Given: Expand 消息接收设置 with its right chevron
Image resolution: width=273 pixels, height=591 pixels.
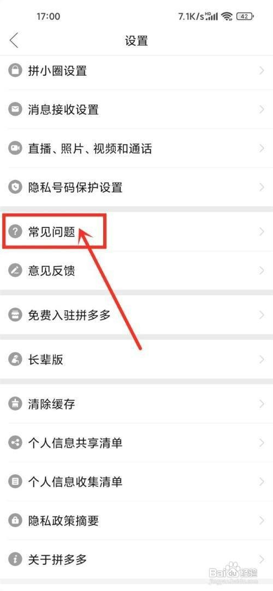Looking at the screenshot, I should [262, 110].
